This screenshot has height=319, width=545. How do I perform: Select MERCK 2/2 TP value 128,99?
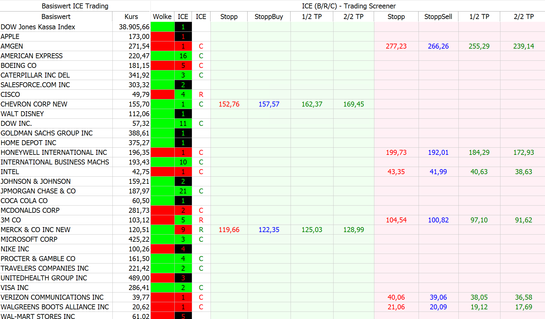353,230
